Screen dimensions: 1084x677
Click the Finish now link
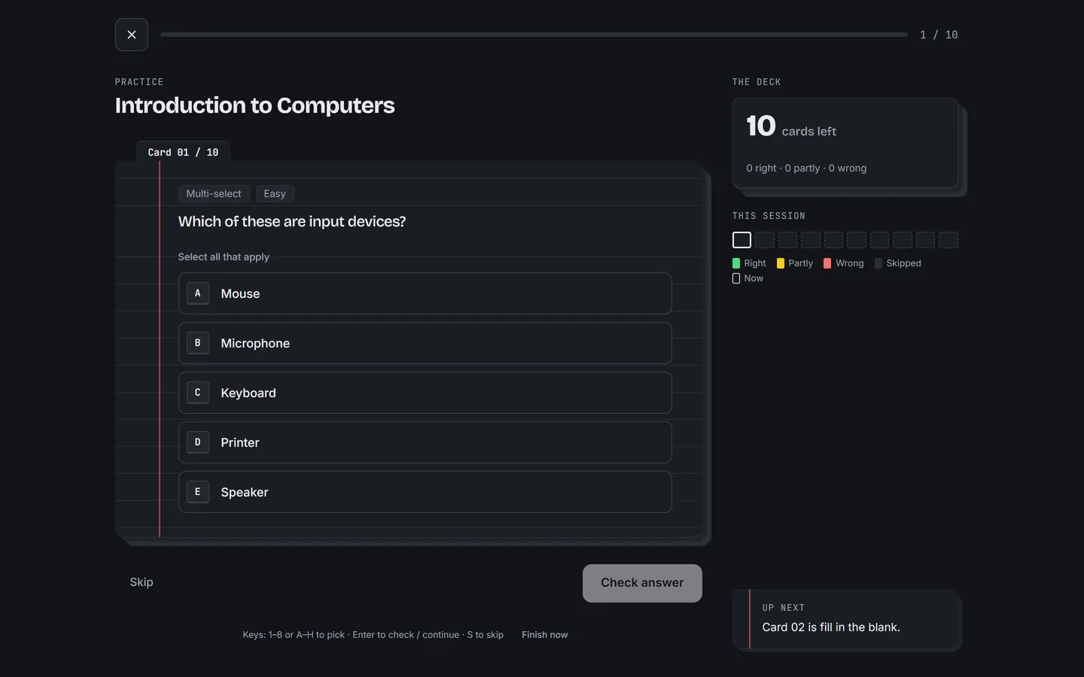click(545, 635)
